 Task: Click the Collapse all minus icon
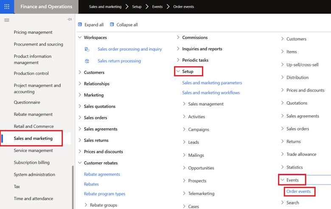point(112,25)
